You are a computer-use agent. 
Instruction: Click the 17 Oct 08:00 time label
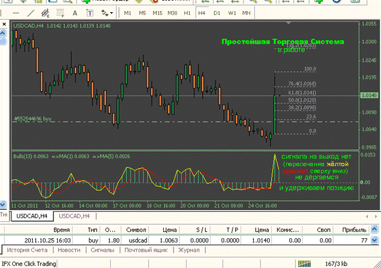pyautogui.click(x=127, y=206)
